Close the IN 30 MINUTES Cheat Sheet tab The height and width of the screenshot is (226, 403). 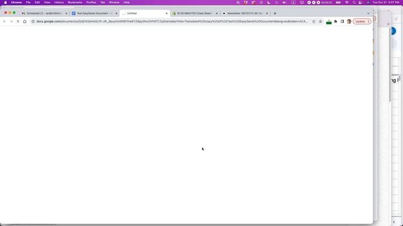click(x=217, y=13)
